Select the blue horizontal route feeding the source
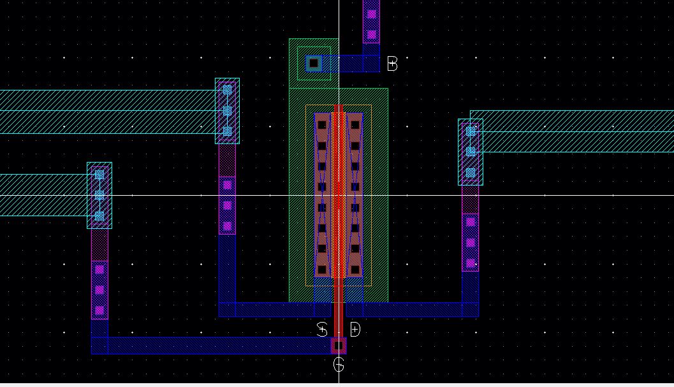 [275, 310]
